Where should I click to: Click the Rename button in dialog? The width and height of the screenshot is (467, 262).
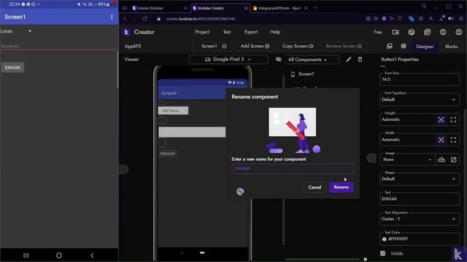(x=341, y=187)
